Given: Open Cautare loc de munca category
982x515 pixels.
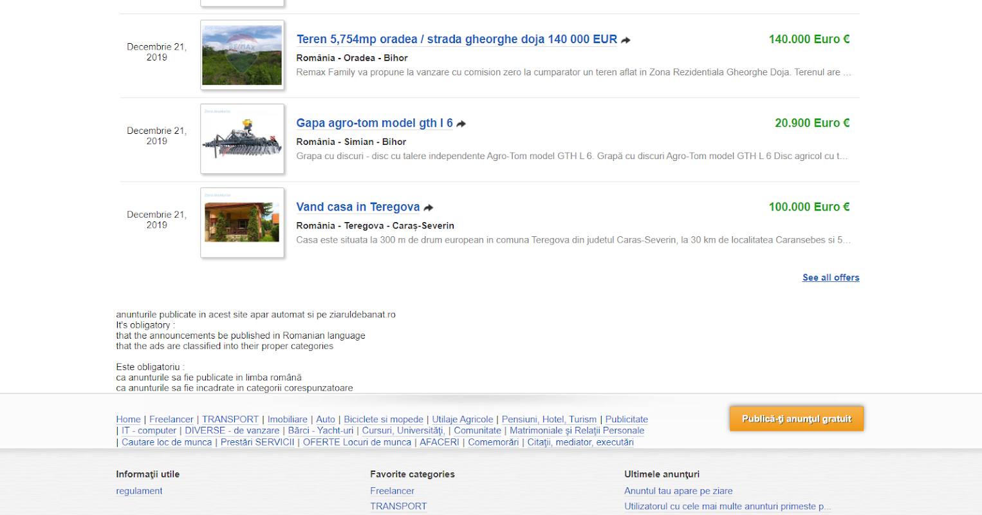Looking at the screenshot, I should pos(167,442).
